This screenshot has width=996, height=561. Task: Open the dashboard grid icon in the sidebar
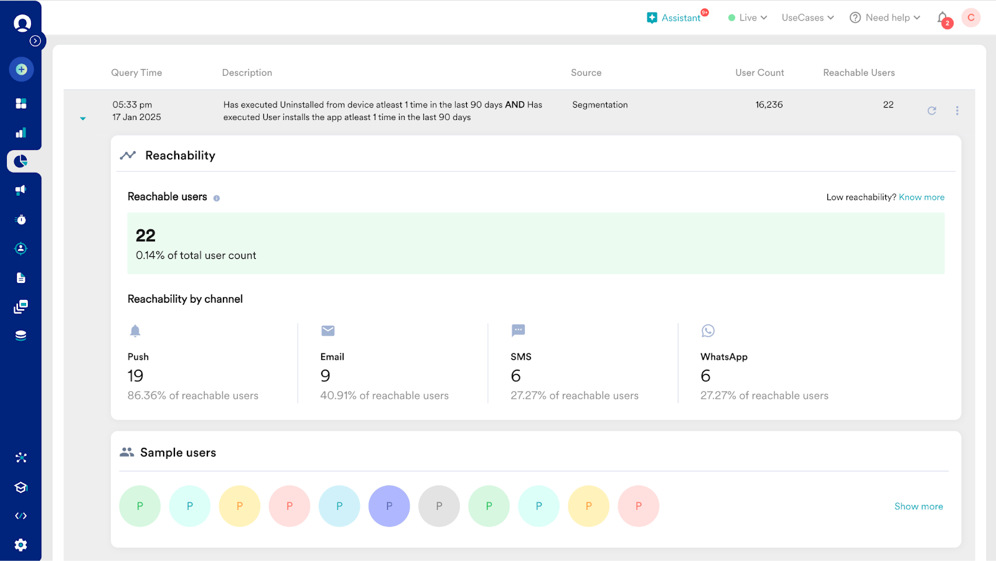(x=21, y=103)
